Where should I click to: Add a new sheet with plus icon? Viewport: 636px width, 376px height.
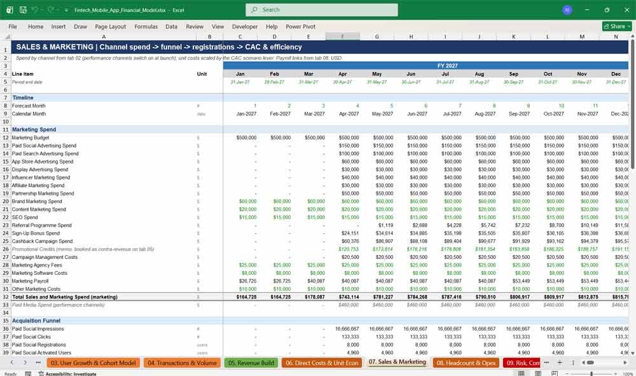click(x=560, y=363)
